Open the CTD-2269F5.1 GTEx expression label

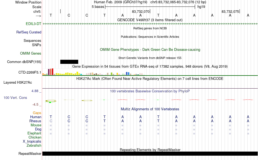point(30,72)
